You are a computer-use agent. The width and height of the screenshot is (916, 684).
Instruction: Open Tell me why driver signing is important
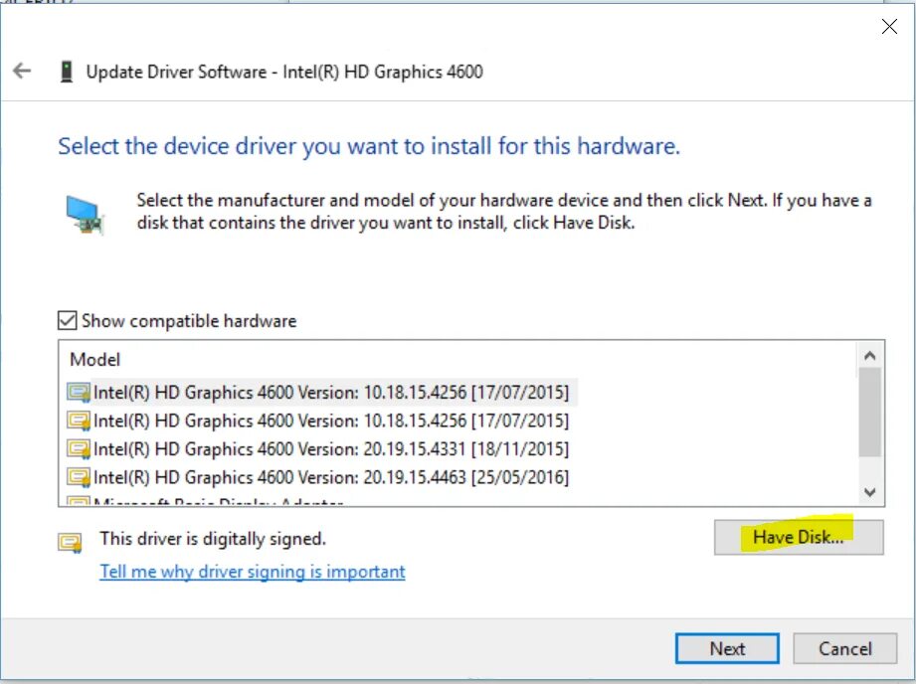[x=253, y=572]
